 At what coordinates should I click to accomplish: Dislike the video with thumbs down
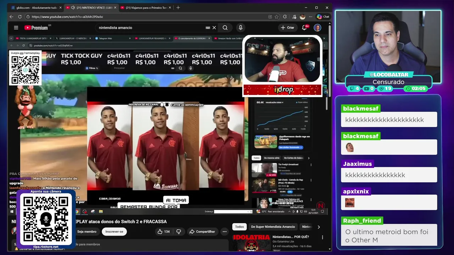(x=178, y=232)
